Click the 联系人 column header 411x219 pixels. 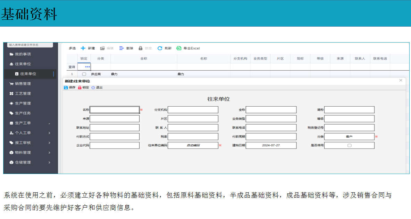point(360,58)
